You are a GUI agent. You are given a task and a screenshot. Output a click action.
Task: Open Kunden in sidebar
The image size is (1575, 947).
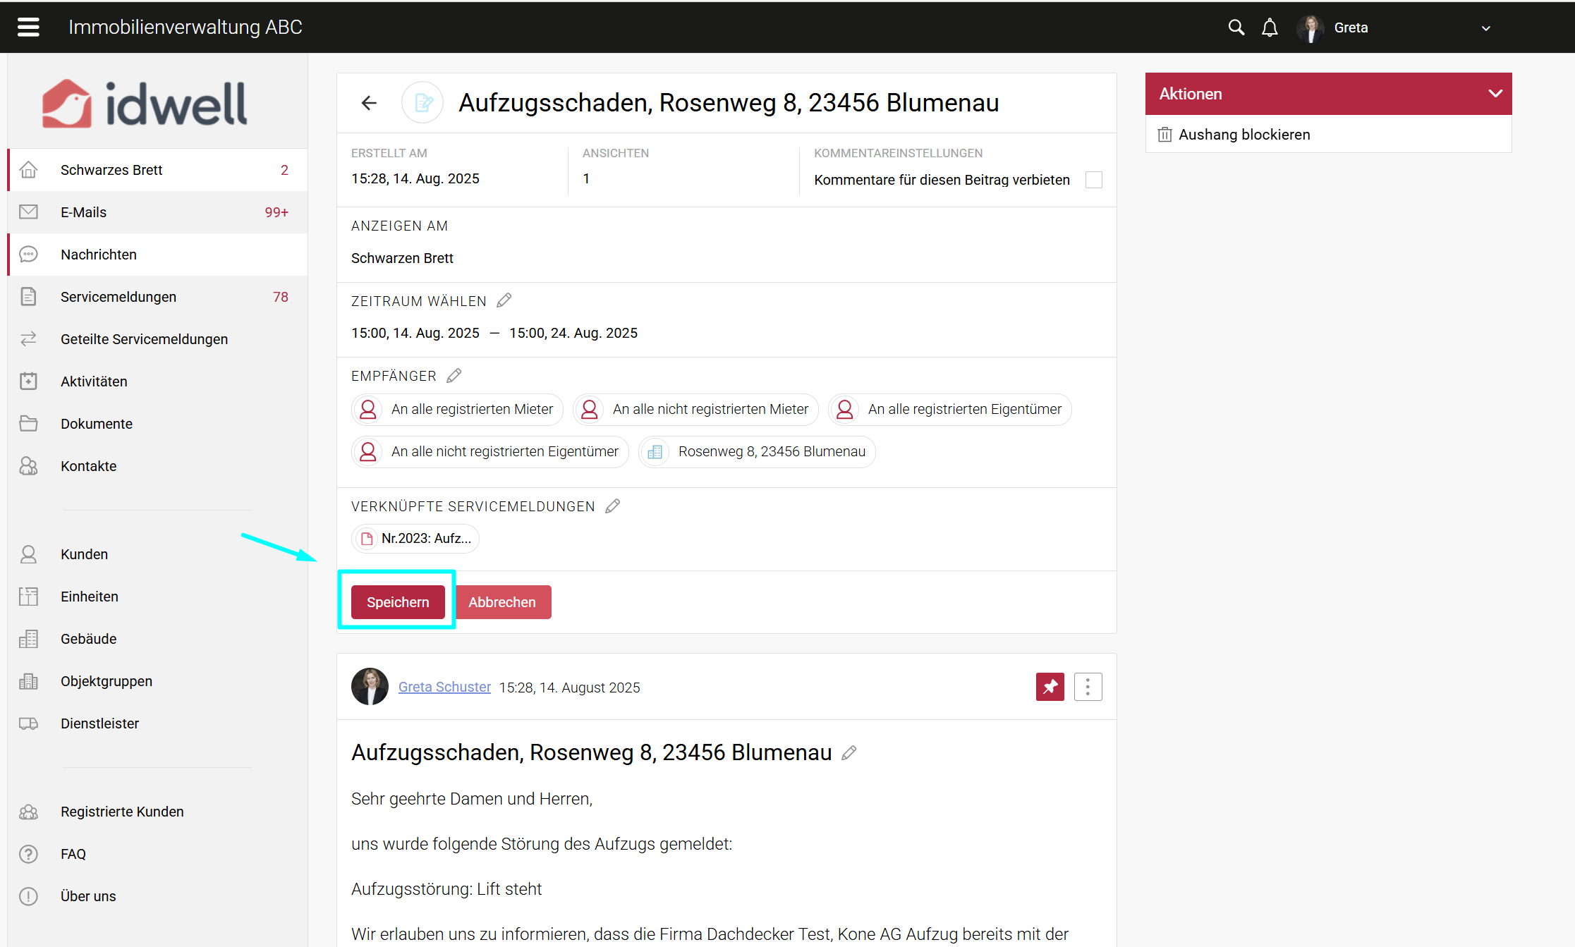(x=157, y=554)
